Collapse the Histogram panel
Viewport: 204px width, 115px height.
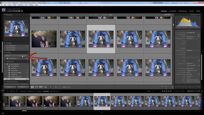200,15
